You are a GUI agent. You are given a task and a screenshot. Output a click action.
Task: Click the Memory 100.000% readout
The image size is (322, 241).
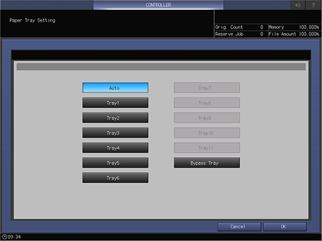point(294,27)
